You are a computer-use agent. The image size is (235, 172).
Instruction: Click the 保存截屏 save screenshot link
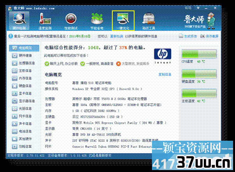pos(209,36)
